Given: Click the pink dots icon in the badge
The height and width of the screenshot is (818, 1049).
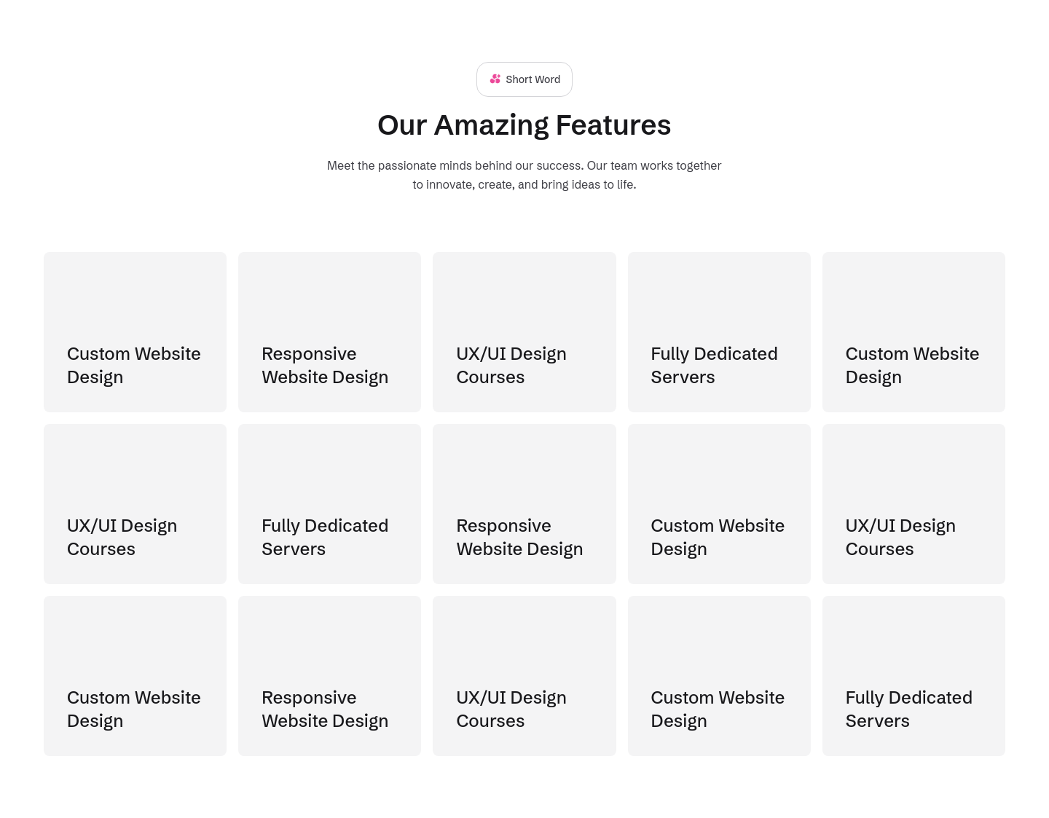Looking at the screenshot, I should point(495,79).
